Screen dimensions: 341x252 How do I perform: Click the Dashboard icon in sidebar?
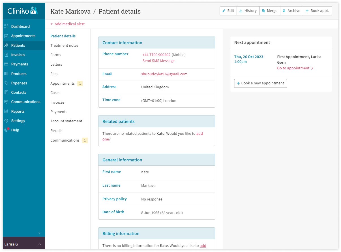click(x=7, y=27)
